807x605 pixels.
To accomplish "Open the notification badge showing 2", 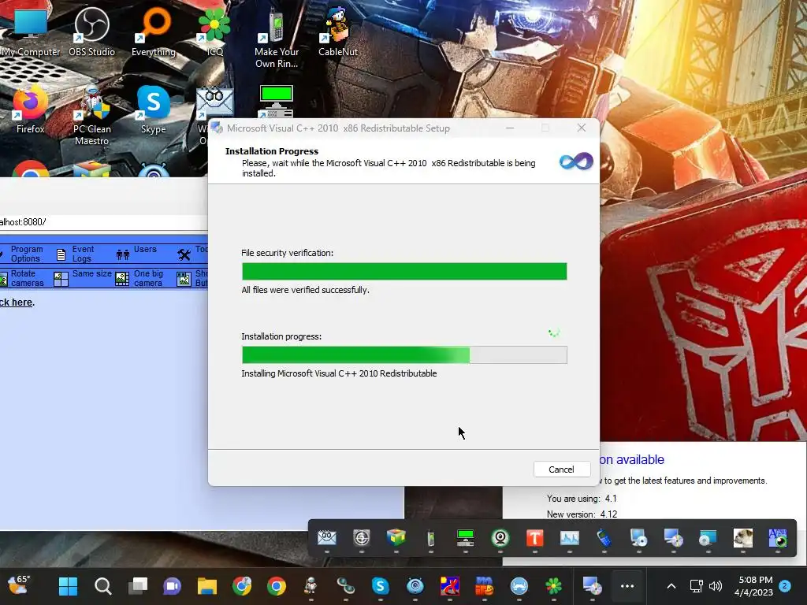I will 785,586.
